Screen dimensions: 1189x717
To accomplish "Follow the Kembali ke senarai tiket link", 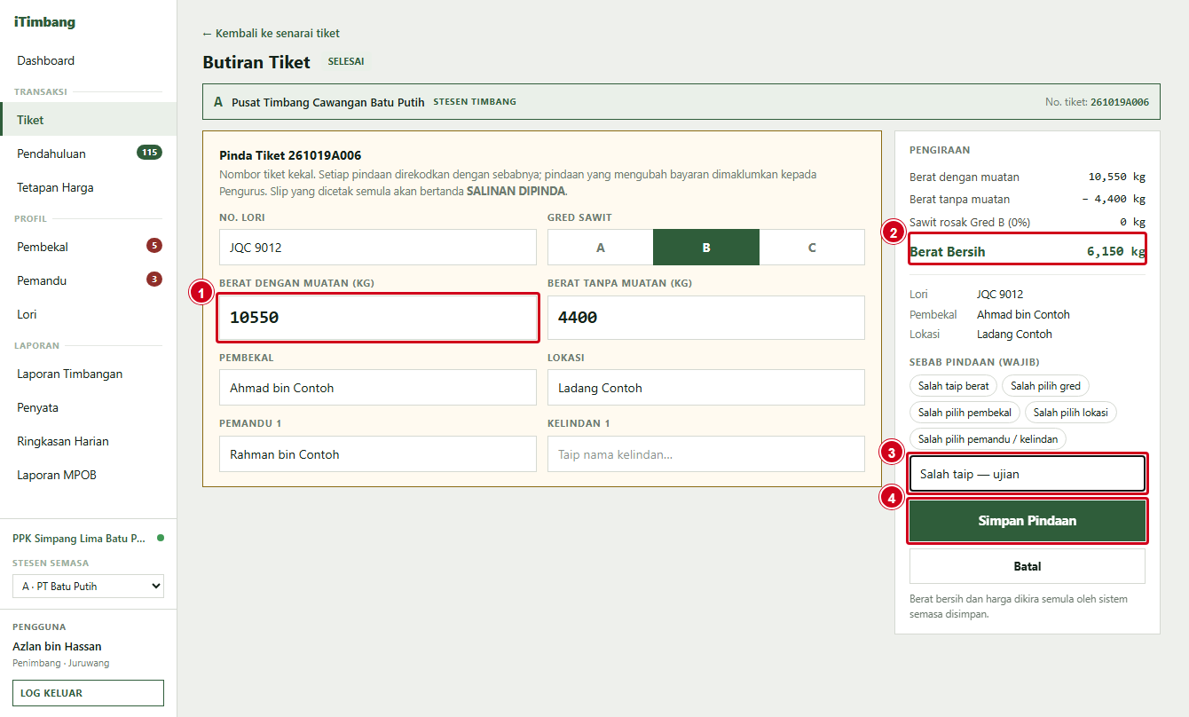I will 271,34.
